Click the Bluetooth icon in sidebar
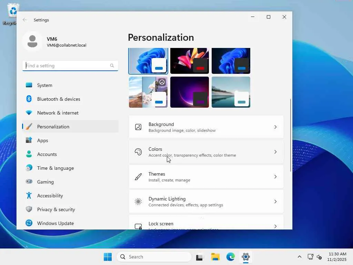Viewport: 353px width, 265px height. click(x=29, y=99)
